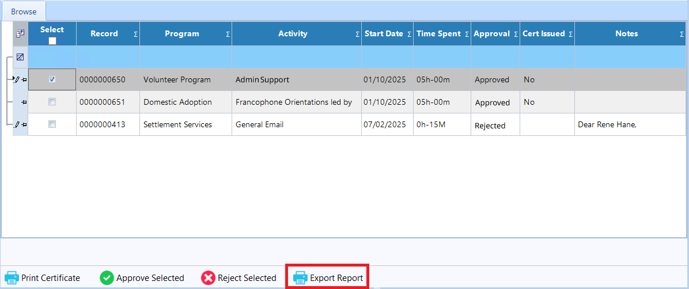The height and width of the screenshot is (289, 689).
Task: Sort by the Notes column header
Action: coord(627,33)
